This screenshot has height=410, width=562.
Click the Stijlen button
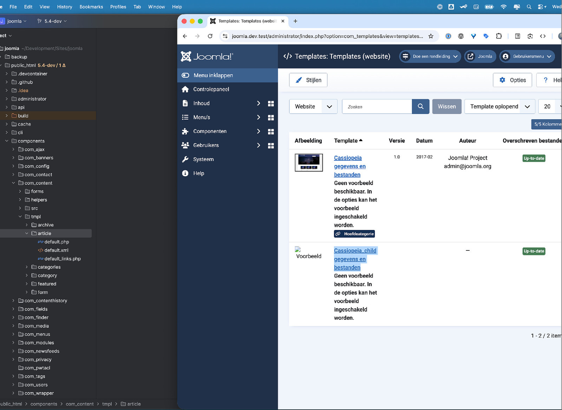(308, 80)
